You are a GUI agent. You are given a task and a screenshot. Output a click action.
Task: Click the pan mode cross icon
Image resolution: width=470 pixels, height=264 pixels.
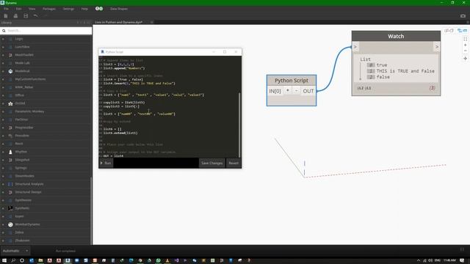click(x=465, y=59)
